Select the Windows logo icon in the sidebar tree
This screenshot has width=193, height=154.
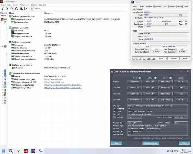pyautogui.click(x=5, y=71)
